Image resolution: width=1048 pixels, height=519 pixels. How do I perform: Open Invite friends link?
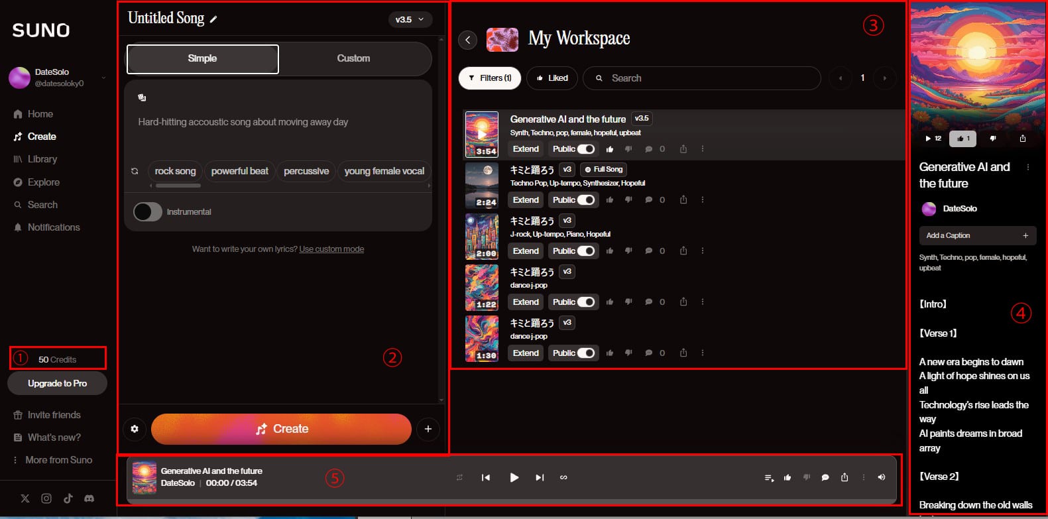(46, 415)
